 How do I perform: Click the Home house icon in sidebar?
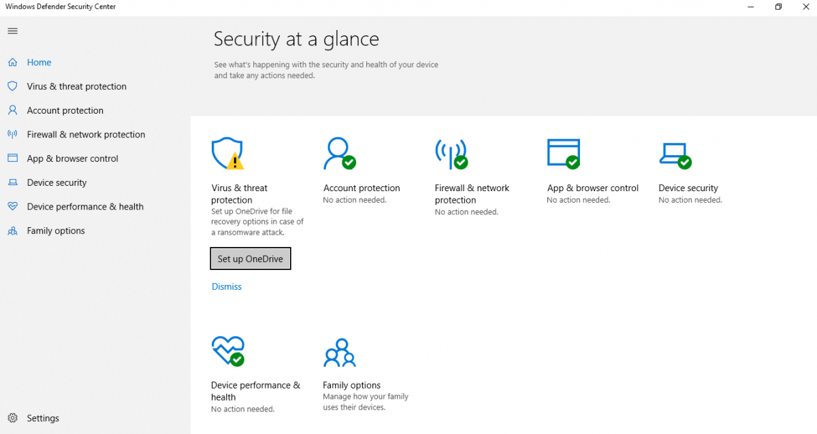(x=12, y=63)
